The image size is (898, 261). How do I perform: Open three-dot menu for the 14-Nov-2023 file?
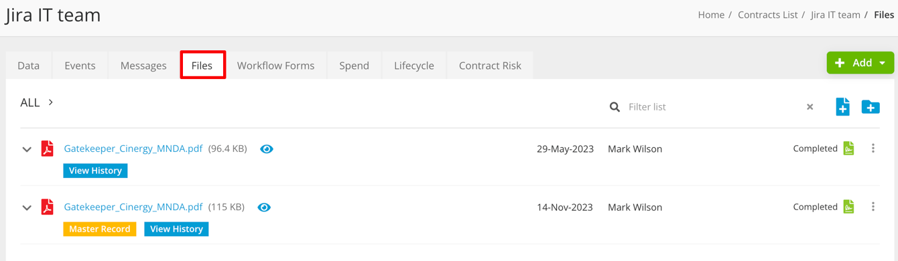coord(873,207)
